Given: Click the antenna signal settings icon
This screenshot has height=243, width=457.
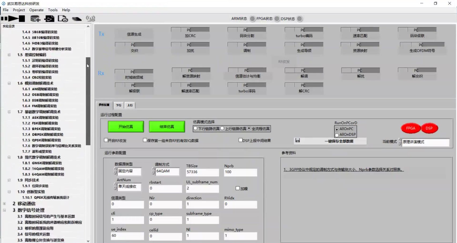Looking at the screenshot, I should [90, 19].
